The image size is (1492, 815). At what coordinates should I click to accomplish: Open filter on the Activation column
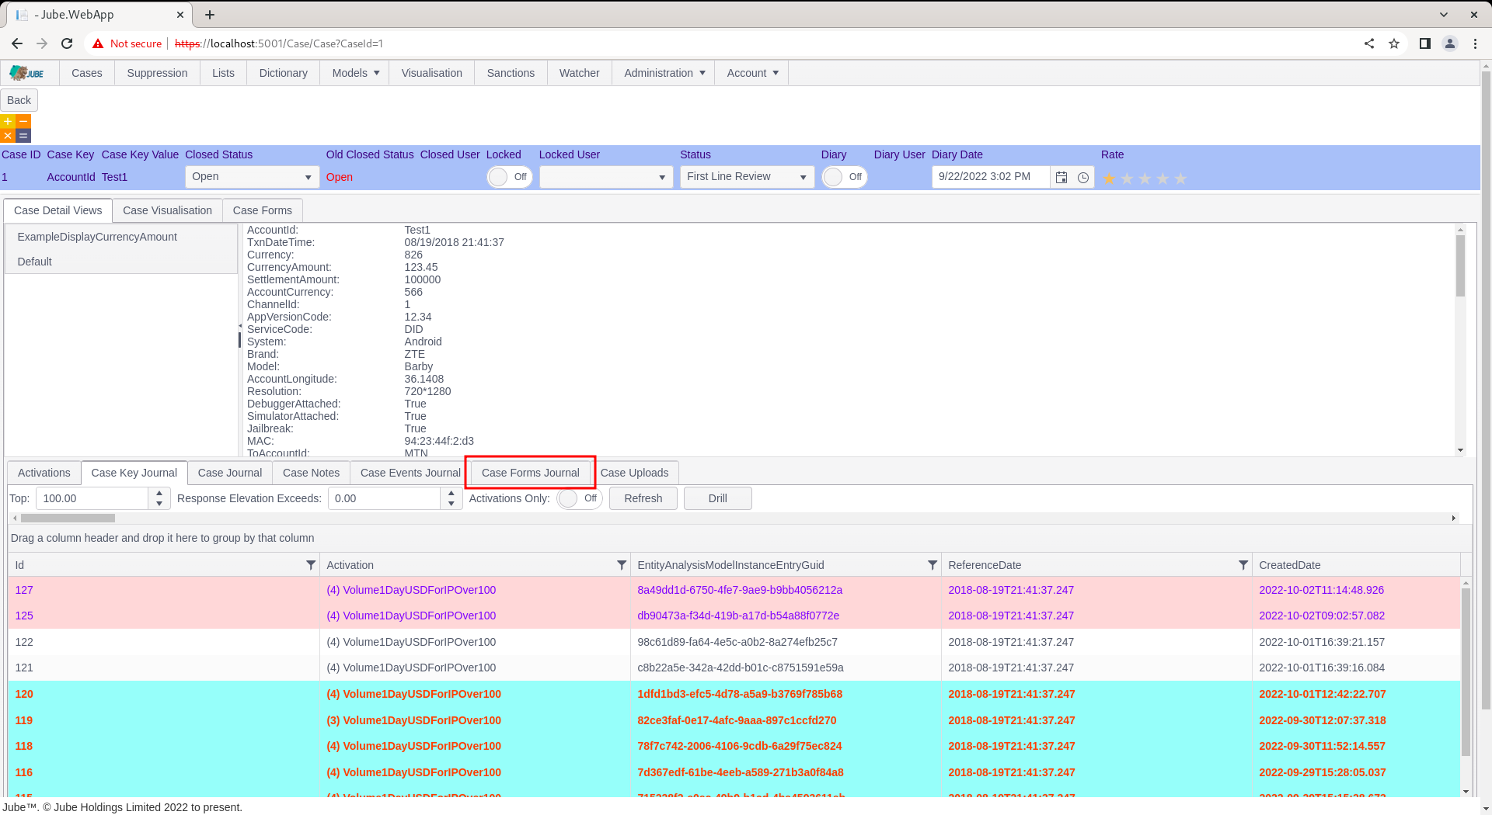click(x=622, y=565)
